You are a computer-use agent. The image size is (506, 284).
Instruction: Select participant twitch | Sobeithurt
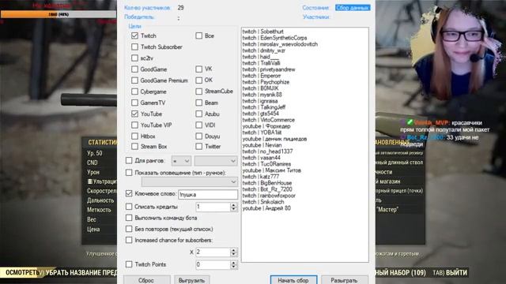[263, 32]
